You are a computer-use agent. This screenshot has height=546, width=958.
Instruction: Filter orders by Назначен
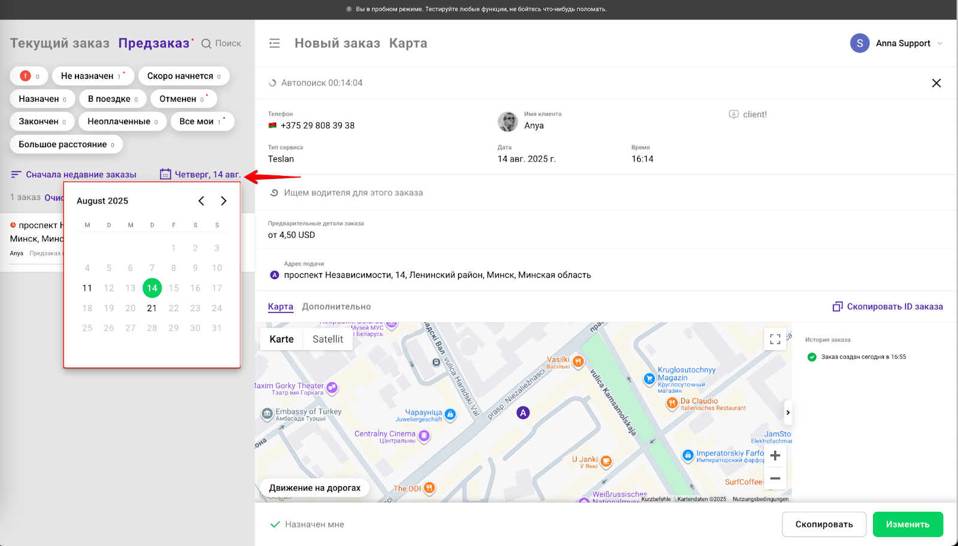(x=43, y=99)
